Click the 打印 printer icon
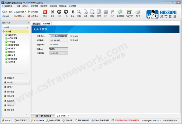This screenshot has width=182, height=124. coord(138,12)
